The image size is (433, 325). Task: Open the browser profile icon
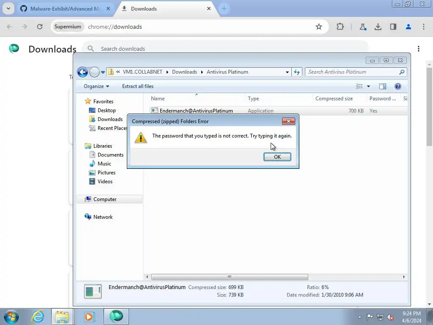coord(408,27)
